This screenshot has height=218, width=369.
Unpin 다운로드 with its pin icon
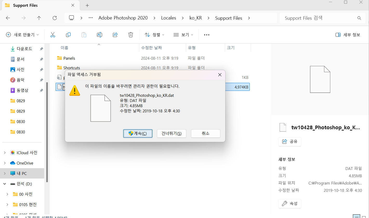41,49
